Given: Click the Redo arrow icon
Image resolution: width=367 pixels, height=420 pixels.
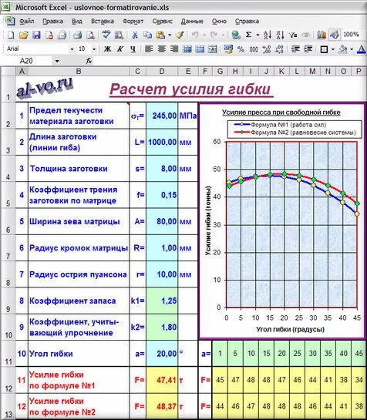Looking at the screenshot, I should 214,35.
